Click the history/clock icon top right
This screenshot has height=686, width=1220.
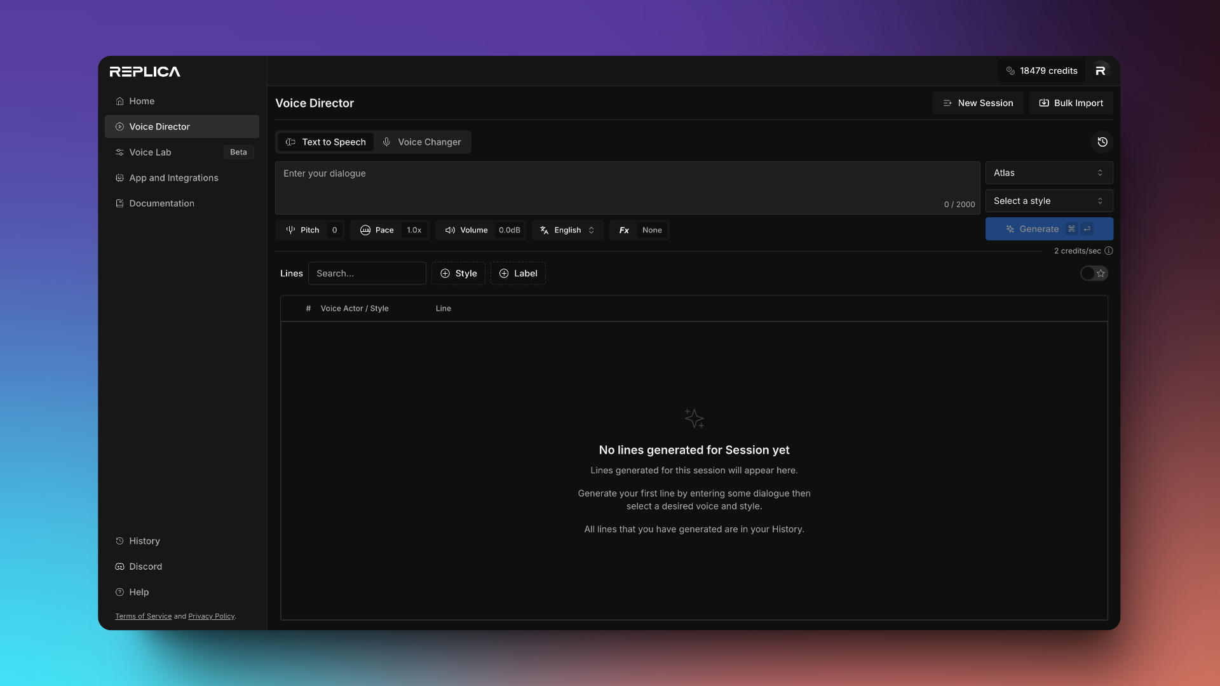[1102, 142]
